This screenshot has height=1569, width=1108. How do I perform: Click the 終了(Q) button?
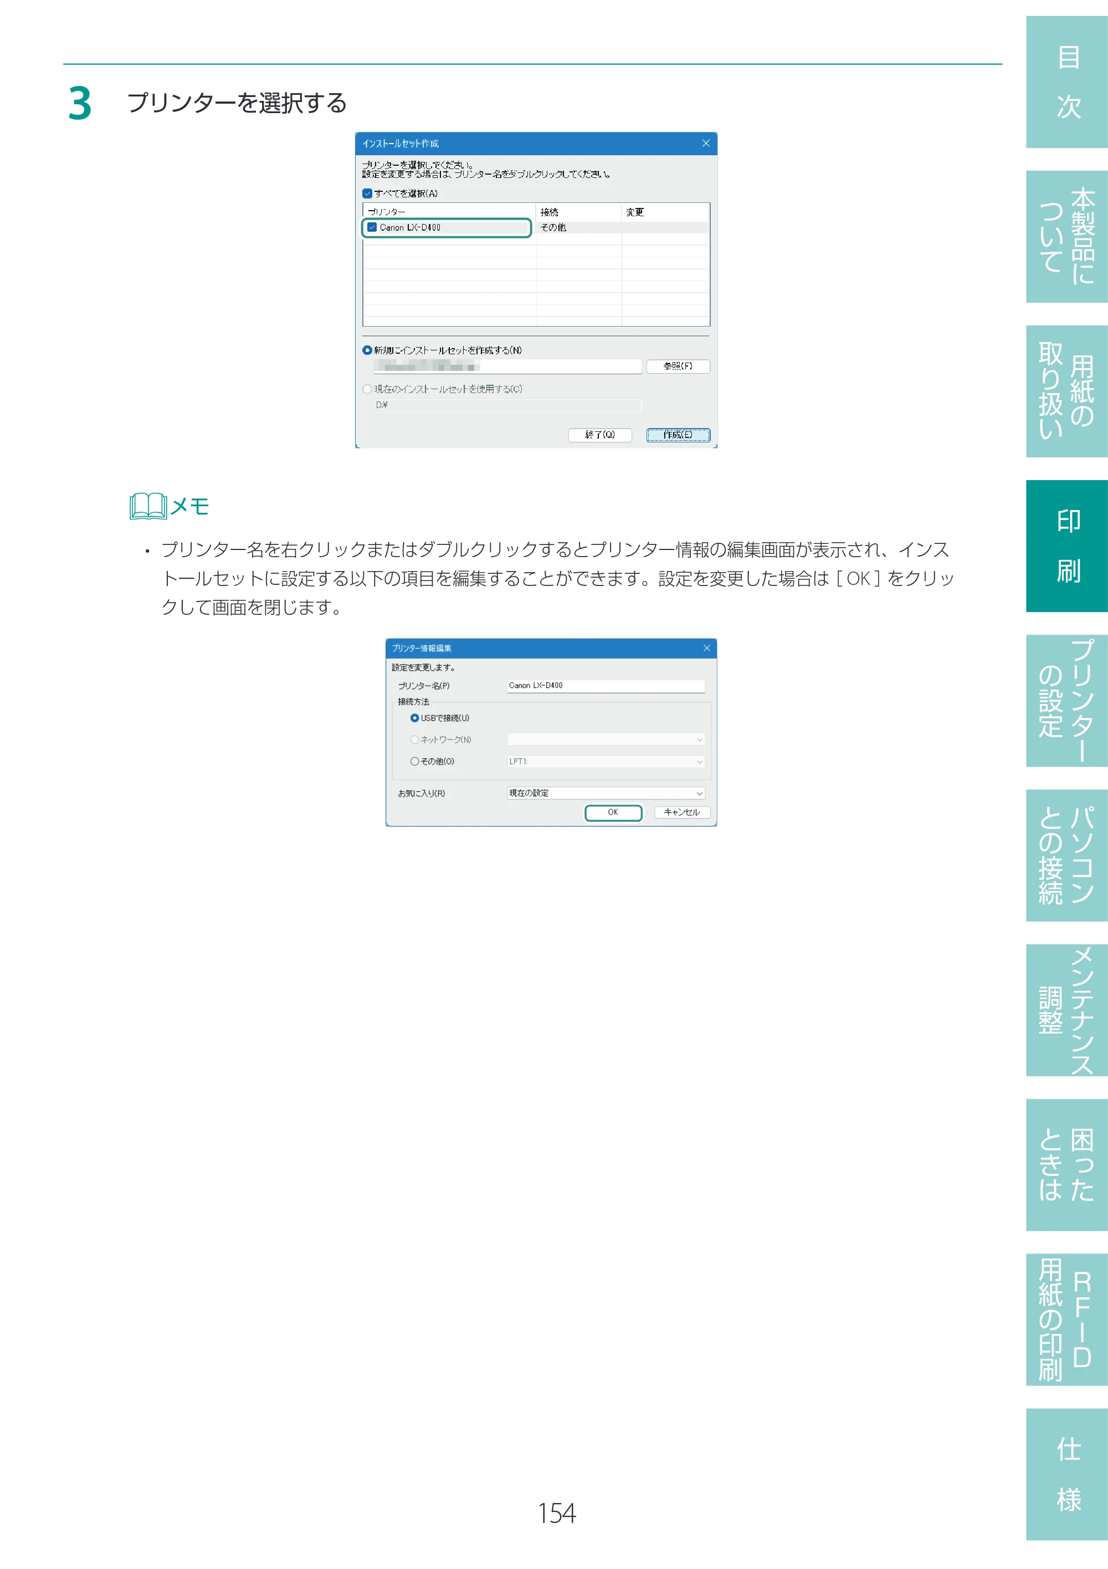coord(600,435)
